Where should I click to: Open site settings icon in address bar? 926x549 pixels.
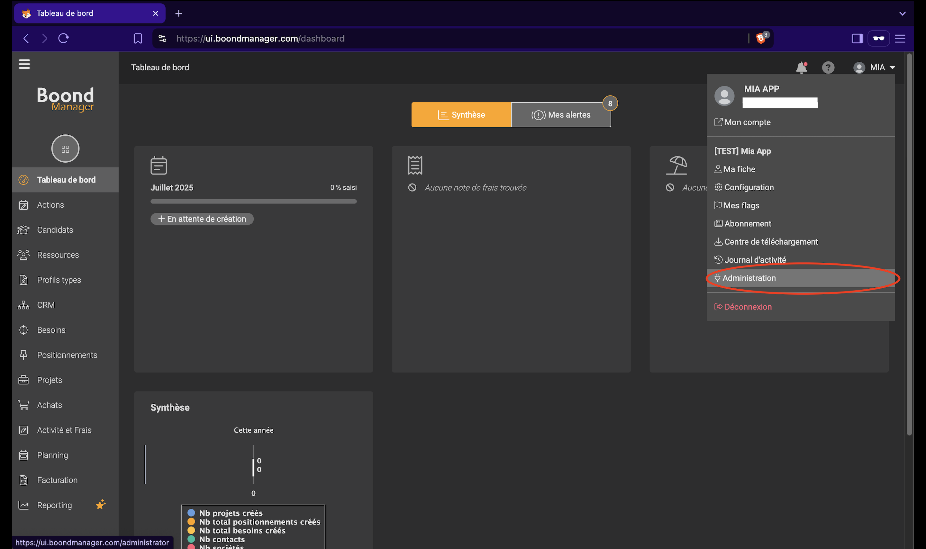[162, 39]
